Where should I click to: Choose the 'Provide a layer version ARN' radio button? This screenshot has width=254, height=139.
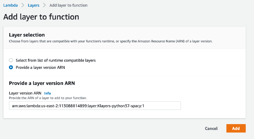tap(11, 67)
